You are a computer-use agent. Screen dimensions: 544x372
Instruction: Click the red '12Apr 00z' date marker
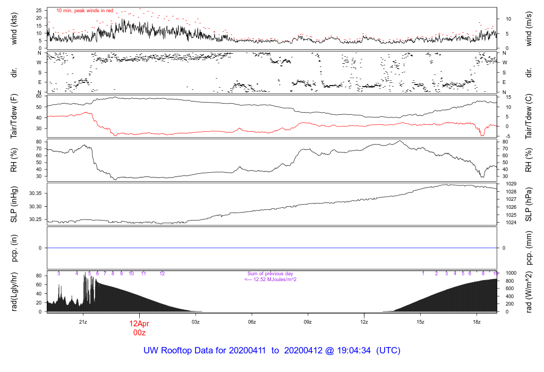[x=139, y=328]
